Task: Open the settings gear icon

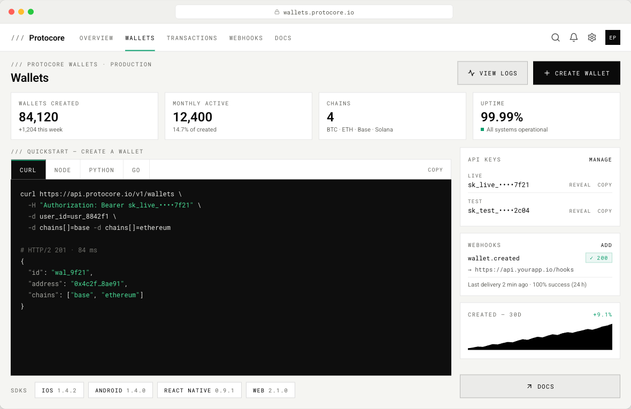Action: pyautogui.click(x=591, y=38)
